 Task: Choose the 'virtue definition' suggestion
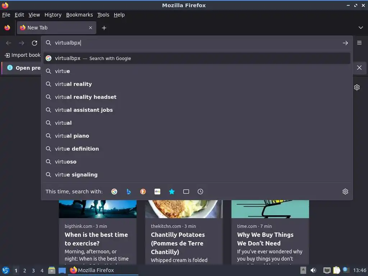click(197, 148)
